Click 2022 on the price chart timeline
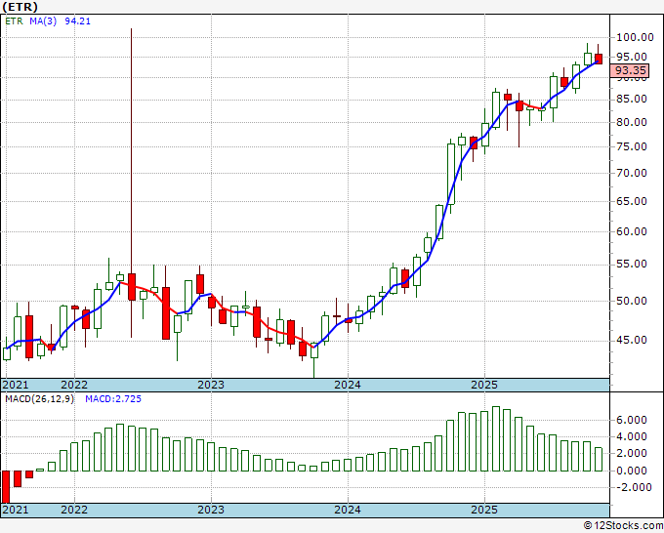This screenshot has height=533, width=664. pyautogui.click(x=74, y=385)
